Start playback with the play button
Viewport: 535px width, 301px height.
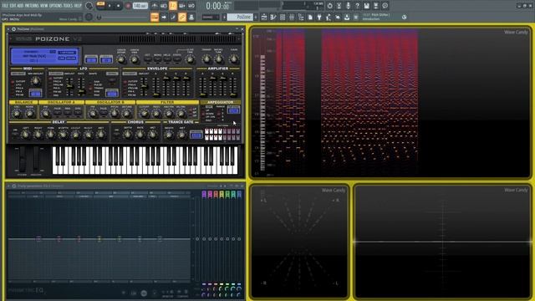110,6
